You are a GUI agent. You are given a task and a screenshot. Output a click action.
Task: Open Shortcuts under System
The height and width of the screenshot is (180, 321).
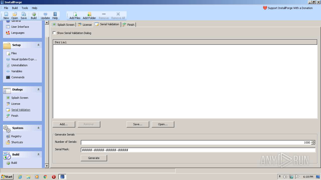(x=17, y=142)
